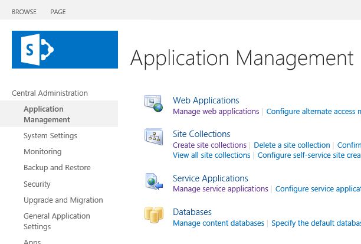Switch to the PAGE ribbon tab
Screen dimensions: 361x244
click(58, 12)
